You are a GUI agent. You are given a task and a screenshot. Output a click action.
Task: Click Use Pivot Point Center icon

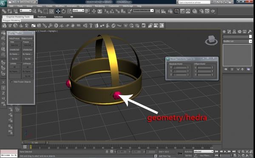coord(88,11)
